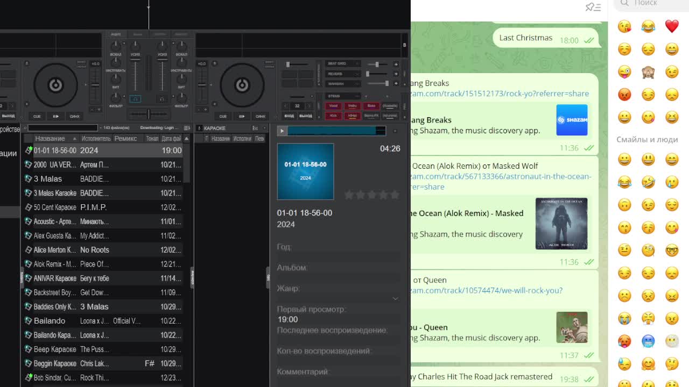Toggle the Instrumental stem pad
The image size is (689, 387).
point(390,116)
